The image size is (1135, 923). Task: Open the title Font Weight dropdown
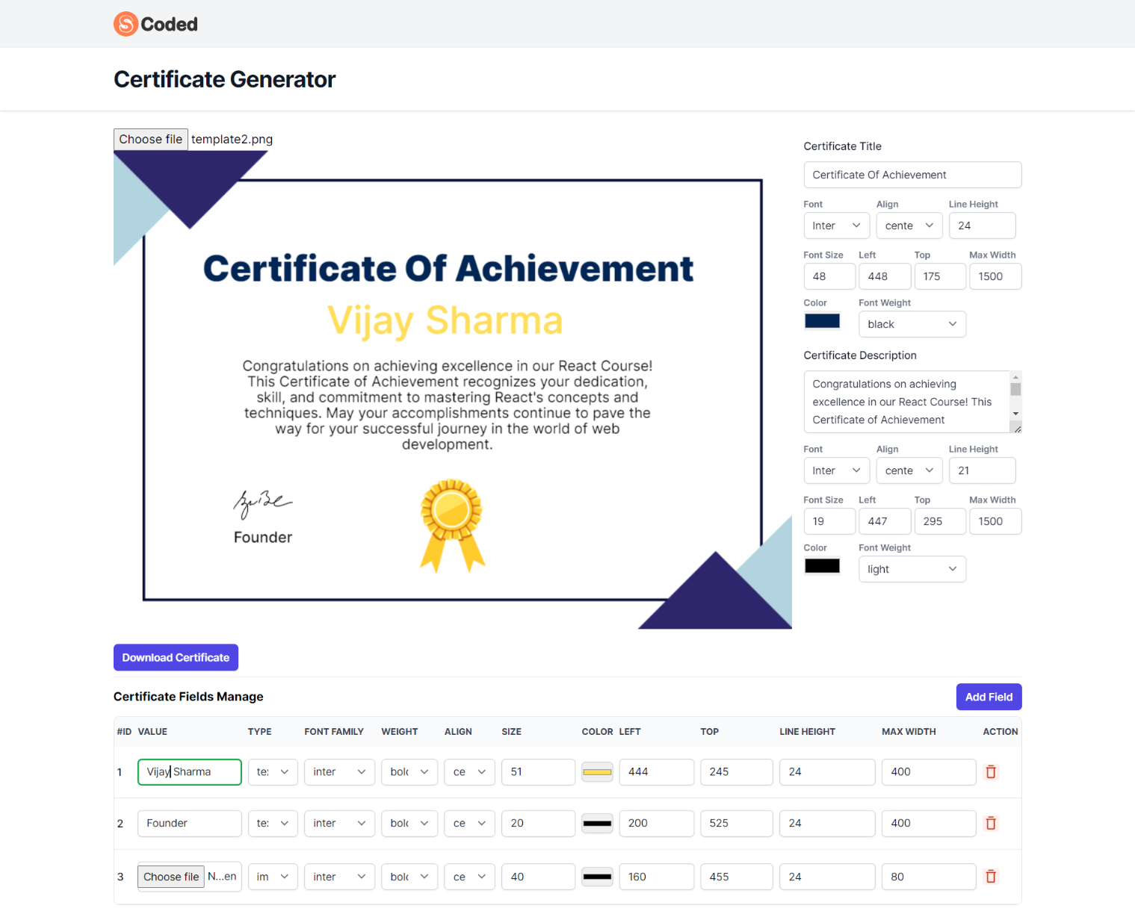[x=912, y=324]
